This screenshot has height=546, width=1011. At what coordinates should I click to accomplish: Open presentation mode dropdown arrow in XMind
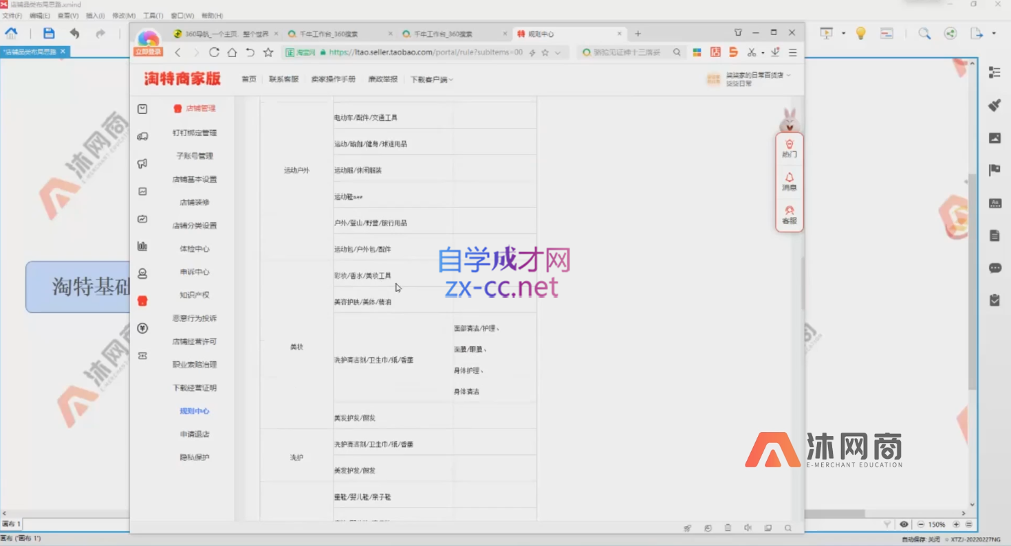[x=843, y=33]
